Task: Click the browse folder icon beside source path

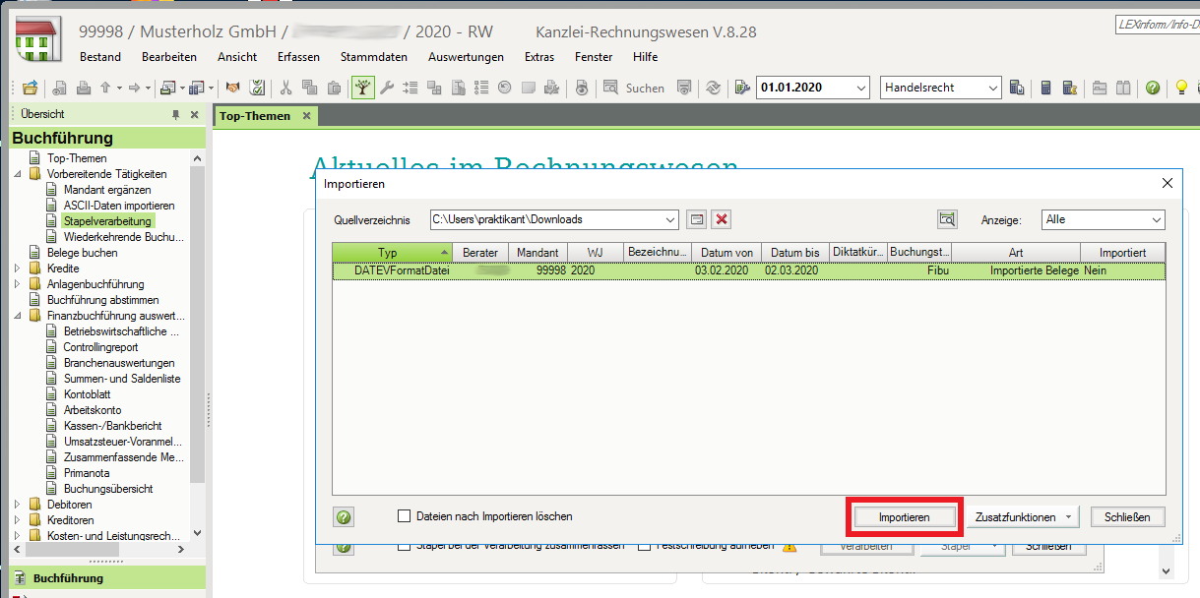Action: [696, 219]
